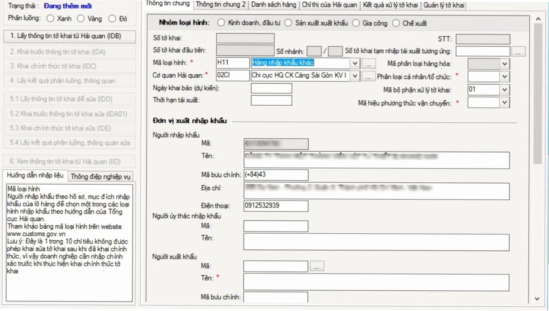Image resolution: width=549 pixels, height=311 pixels.
Task: Open Thông điệp nghiệp vụ tab
Action: point(101,176)
